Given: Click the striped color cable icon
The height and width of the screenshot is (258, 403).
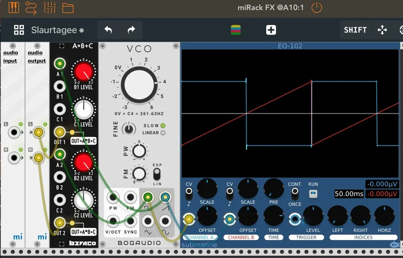Looking at the screenshot, I should point(236,30).
